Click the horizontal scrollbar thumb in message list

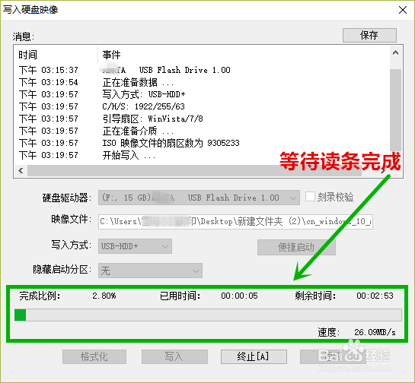[x=194, y=171]
